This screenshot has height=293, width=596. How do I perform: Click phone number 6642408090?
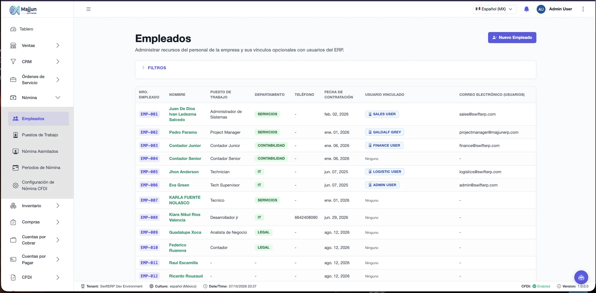tap(306, 218)
